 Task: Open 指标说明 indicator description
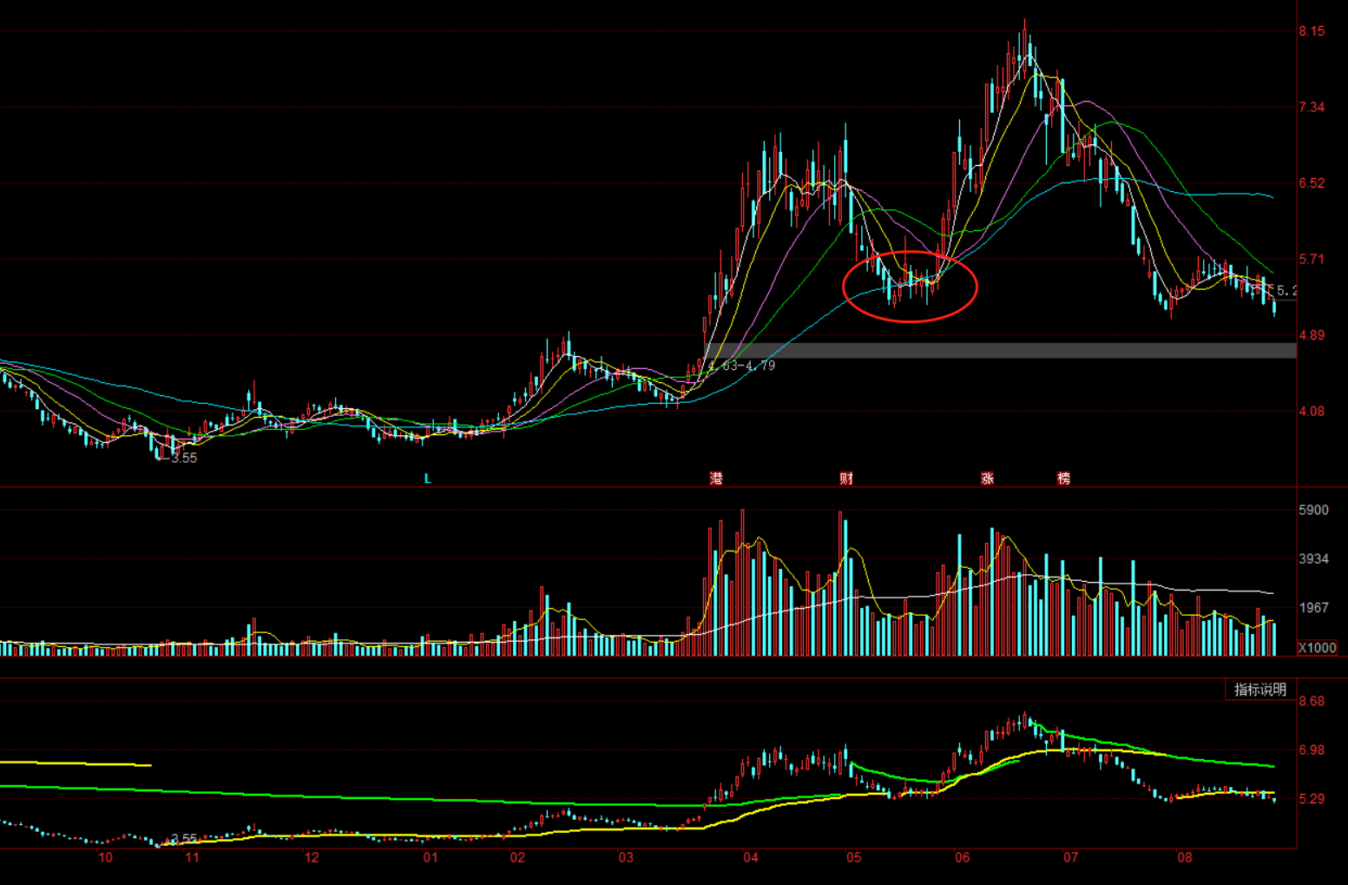pyautogui.click(x=1260, y=690)
